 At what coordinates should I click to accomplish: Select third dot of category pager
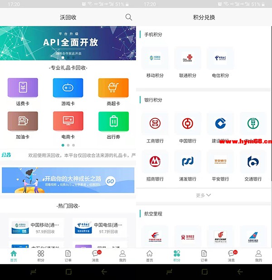[73, 145]
